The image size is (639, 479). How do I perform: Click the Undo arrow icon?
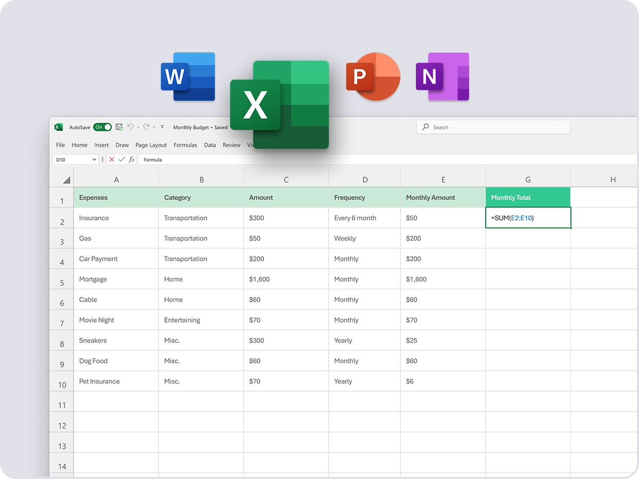130,127
